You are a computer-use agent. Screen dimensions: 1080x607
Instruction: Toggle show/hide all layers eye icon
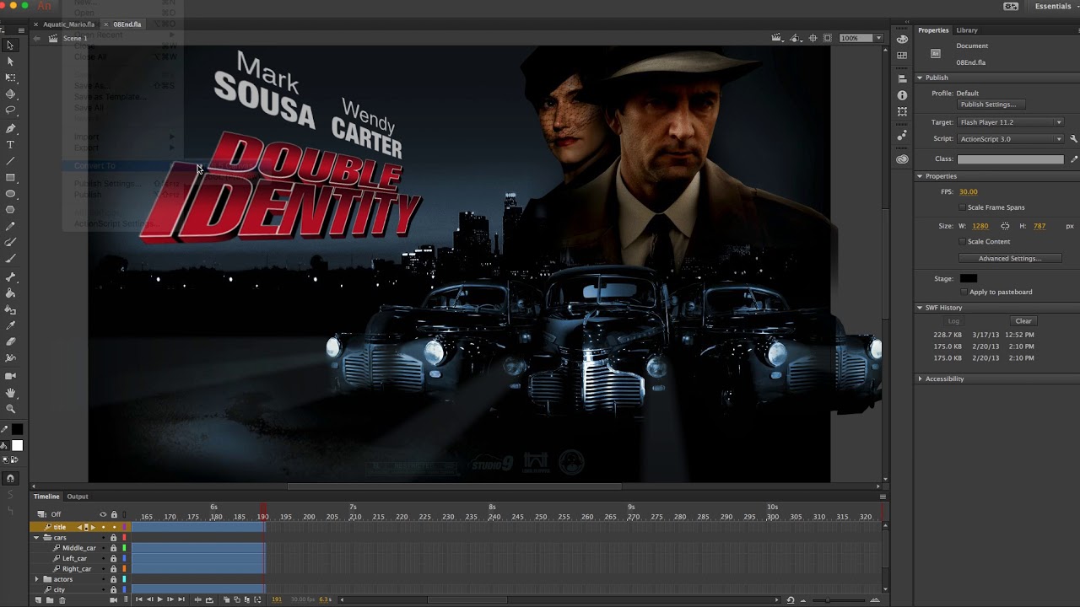pyautogui.click(x=103, y=514)
